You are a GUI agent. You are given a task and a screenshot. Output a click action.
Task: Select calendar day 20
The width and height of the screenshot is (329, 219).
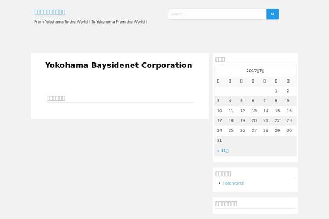pos(254,120)
